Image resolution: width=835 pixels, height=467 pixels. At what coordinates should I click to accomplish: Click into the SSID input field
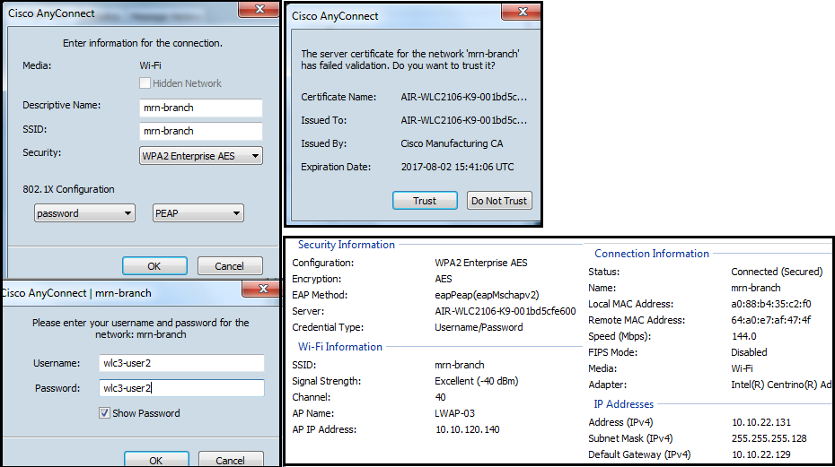tap(201, 131)
